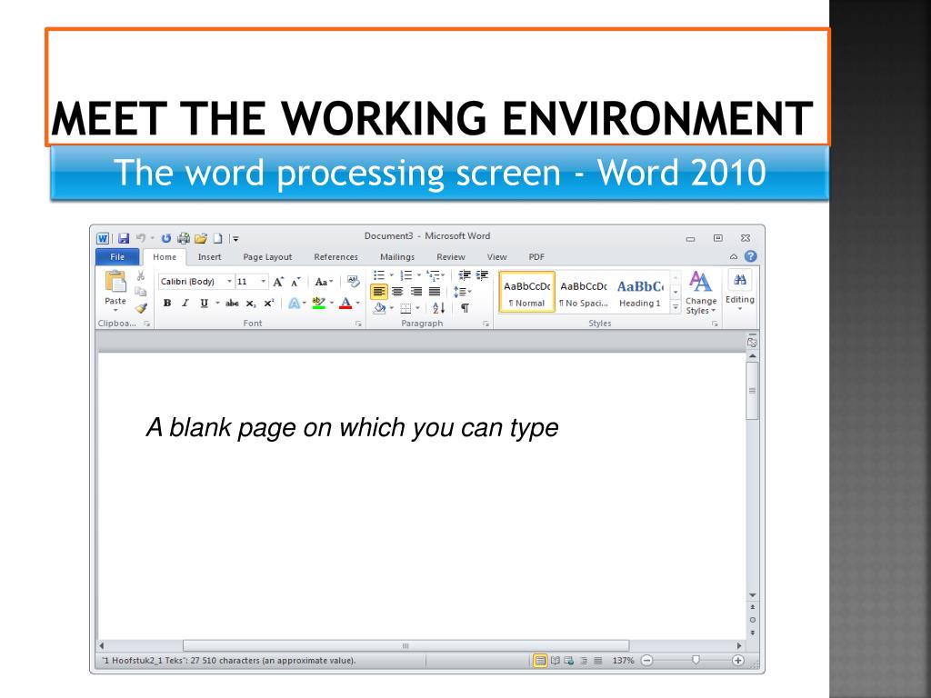This screenshot has width=931, height=698.
Task: Apply the No Spacing style
Action: click(x=584, y=292)
